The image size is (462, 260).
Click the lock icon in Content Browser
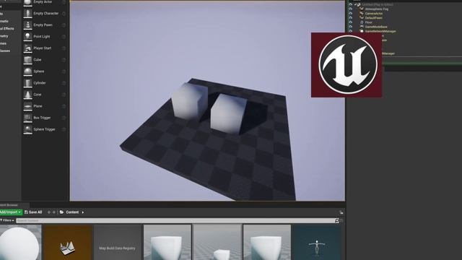tap(341, 212)
